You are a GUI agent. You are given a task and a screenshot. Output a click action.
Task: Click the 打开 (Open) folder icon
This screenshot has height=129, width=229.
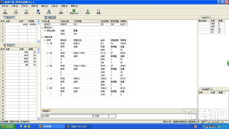[x=16, y=12]
